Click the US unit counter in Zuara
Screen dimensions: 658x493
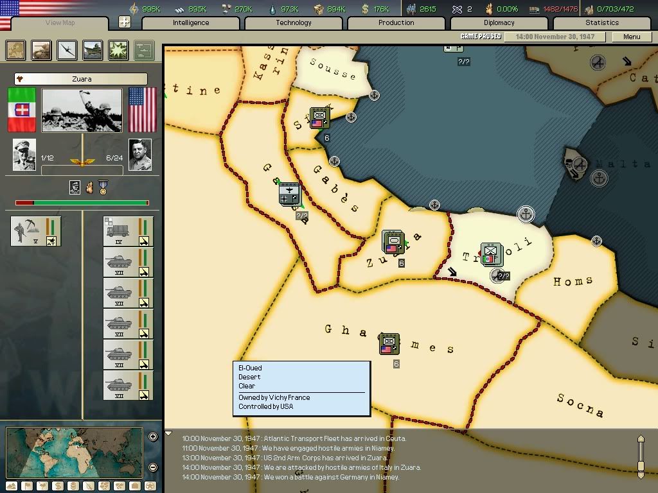[x=393, y=243]
